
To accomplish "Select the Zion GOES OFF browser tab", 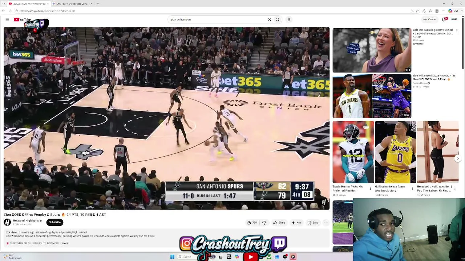I will pyautogui.click(x=28, y=4).
